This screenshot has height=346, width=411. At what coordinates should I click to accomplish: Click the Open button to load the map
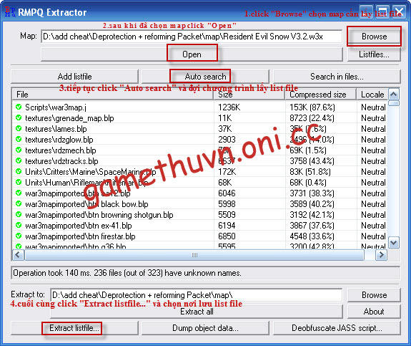[192, 54]
